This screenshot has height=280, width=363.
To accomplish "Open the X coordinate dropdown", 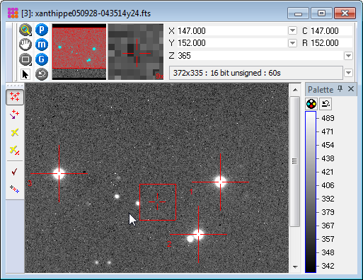I will [x=292, y=30].
